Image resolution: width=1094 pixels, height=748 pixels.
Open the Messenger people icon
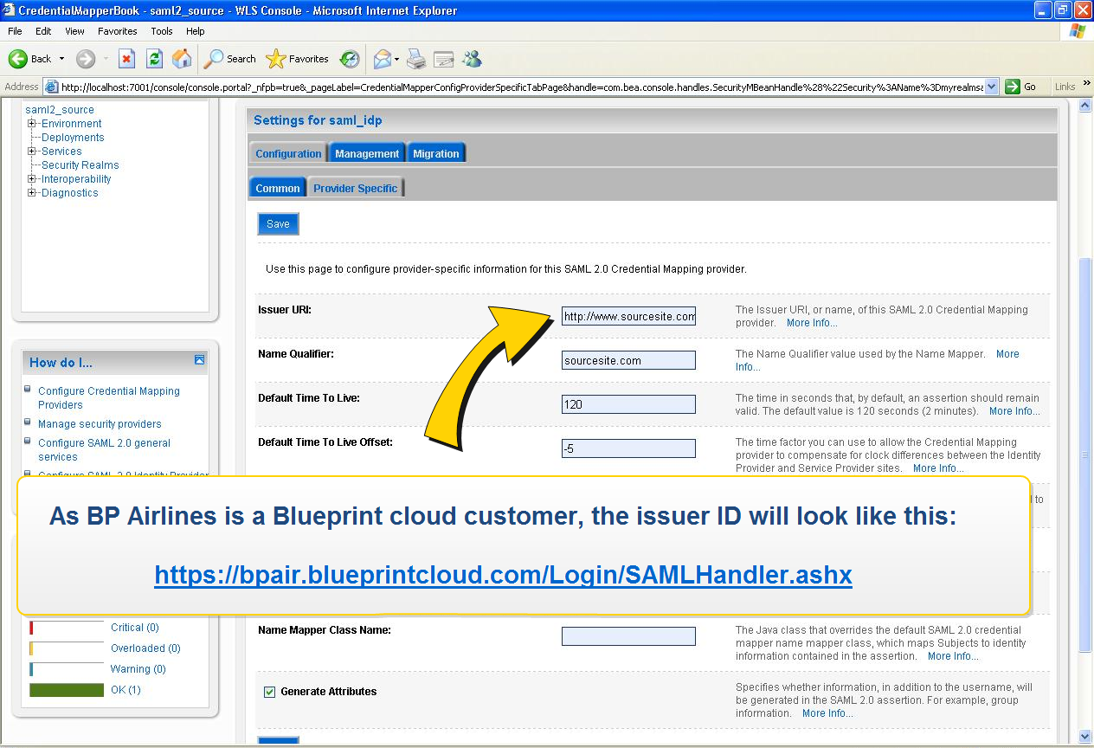[x=472, y=59]
